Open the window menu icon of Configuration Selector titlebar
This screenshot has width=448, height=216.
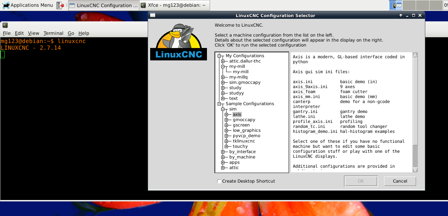(x=153, y=15)
